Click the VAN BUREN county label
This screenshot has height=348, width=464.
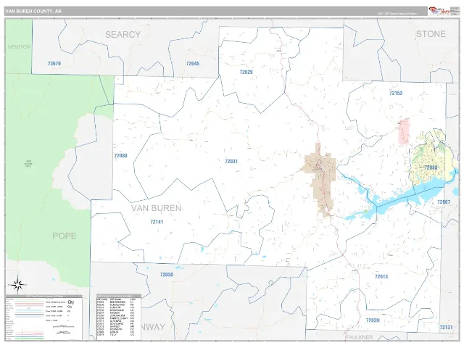pyautogui.click(x=157, y=208)
